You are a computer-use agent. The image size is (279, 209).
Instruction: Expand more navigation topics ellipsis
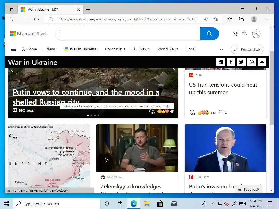point(222,50)
